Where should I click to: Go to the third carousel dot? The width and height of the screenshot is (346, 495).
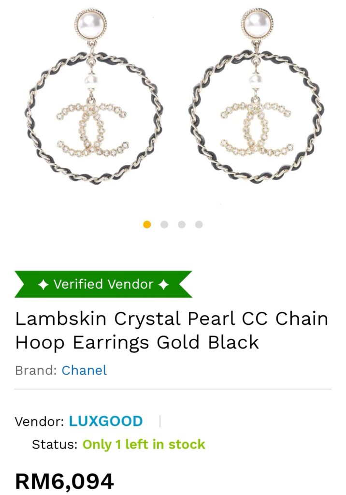[x=182, y=224]
